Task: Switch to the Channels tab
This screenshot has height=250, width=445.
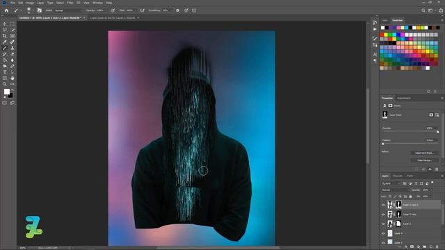Action: [x=397, y=176]
